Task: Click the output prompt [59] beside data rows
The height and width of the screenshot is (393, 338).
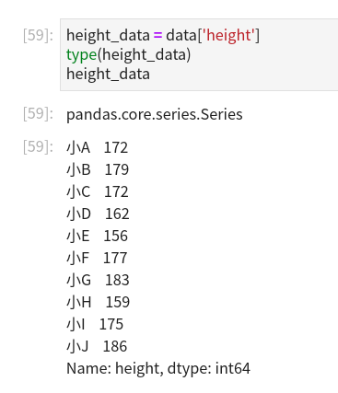Action: 38,146
